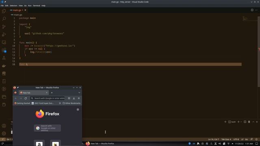
Task: Change UTF-8 file encoding
Action: pyautogui.click(x=236, y=140)
